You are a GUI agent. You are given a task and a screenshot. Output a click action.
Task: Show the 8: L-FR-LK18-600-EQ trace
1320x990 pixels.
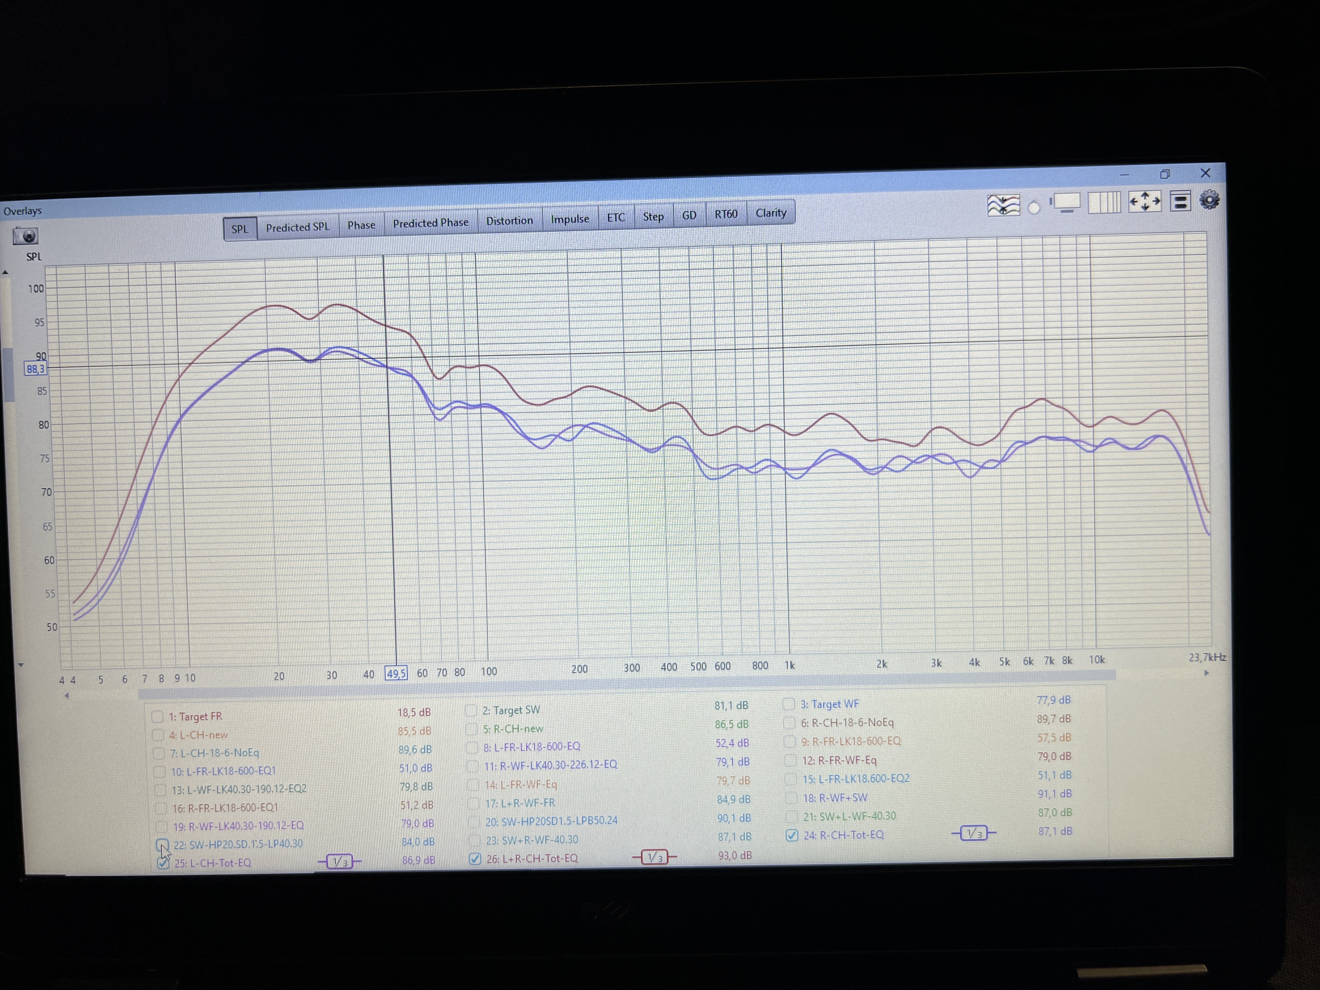(472, 747)
